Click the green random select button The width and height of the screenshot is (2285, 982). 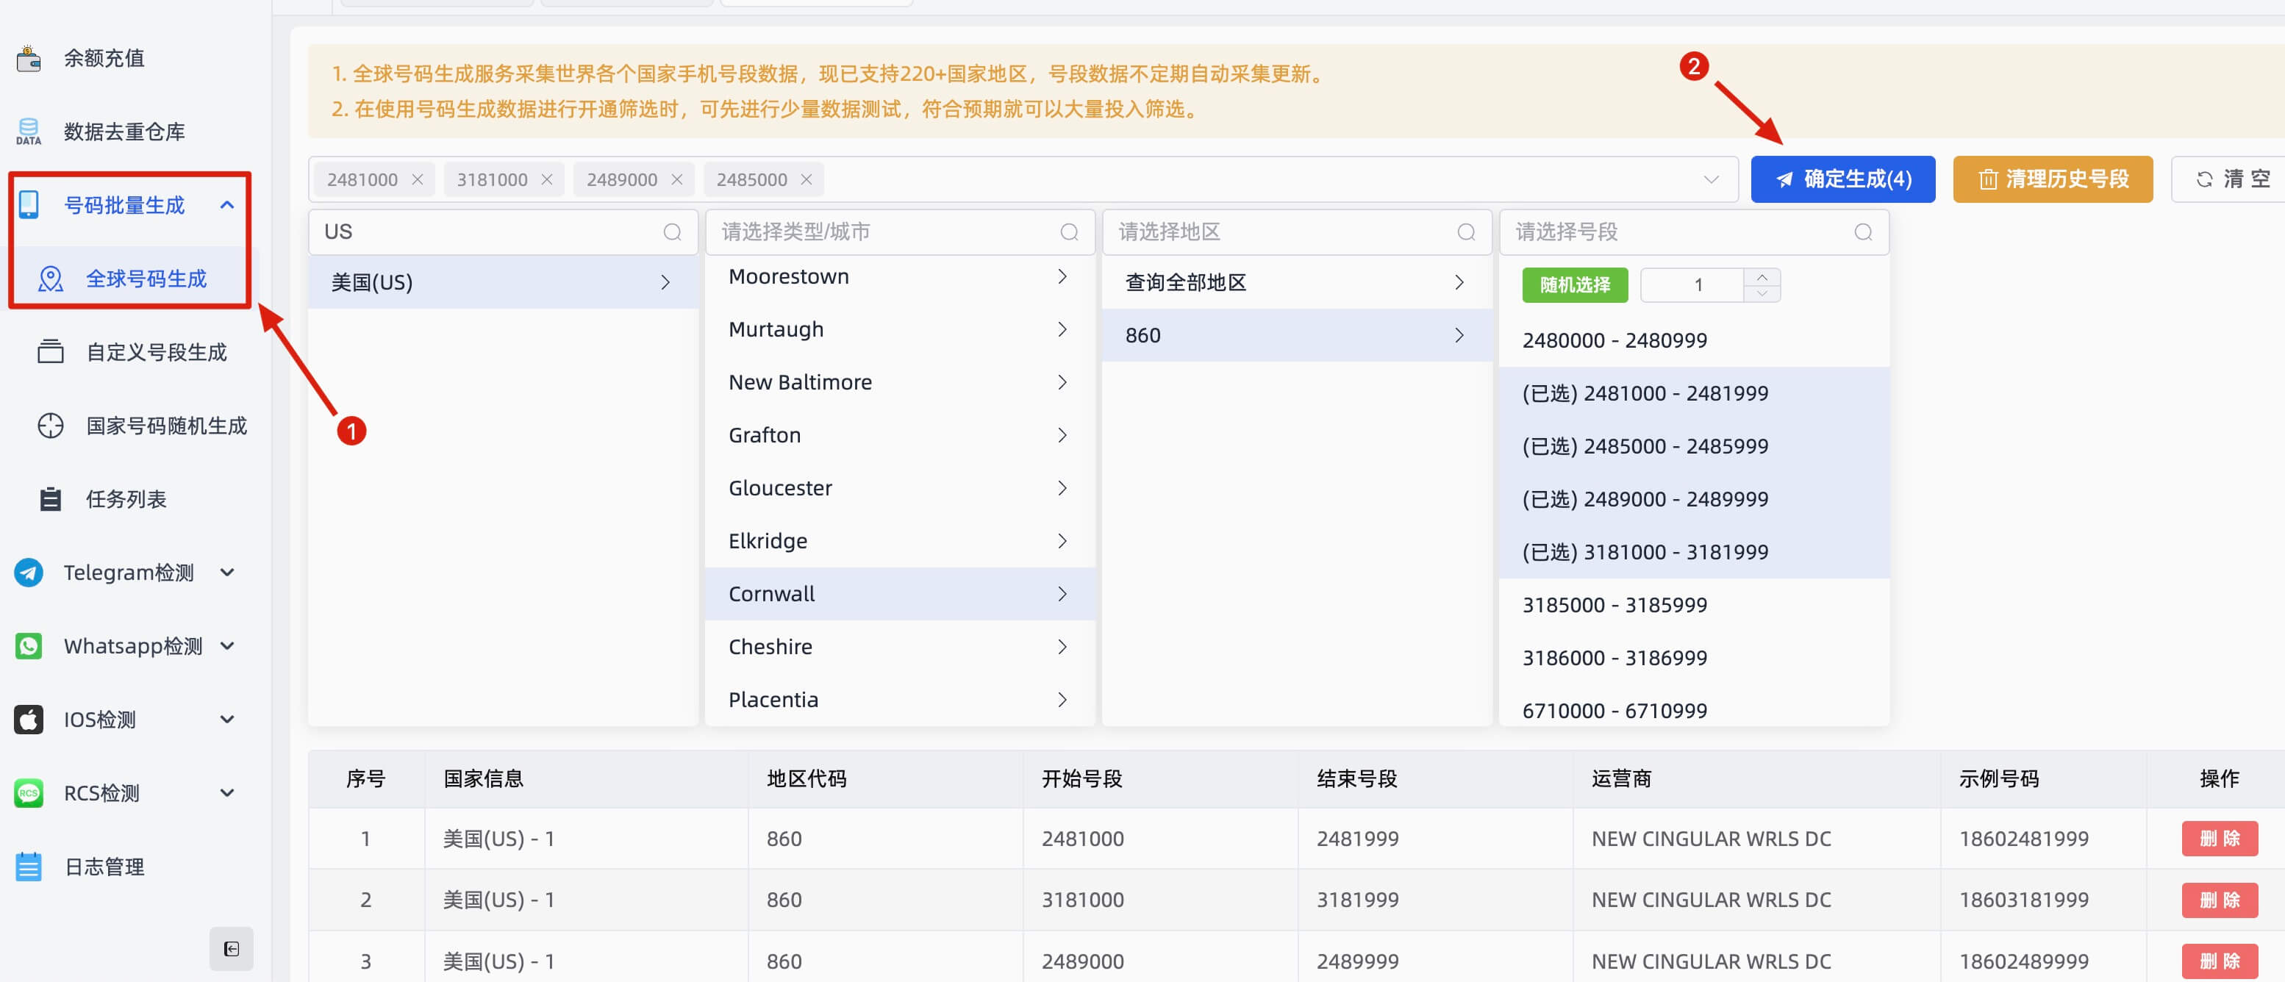pos(1575,284)
